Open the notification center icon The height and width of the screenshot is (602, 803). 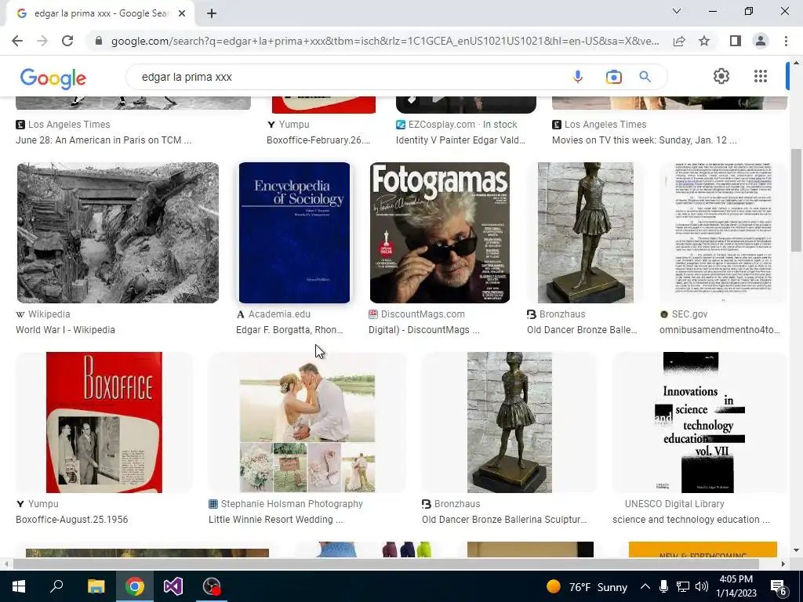point(779,587)
